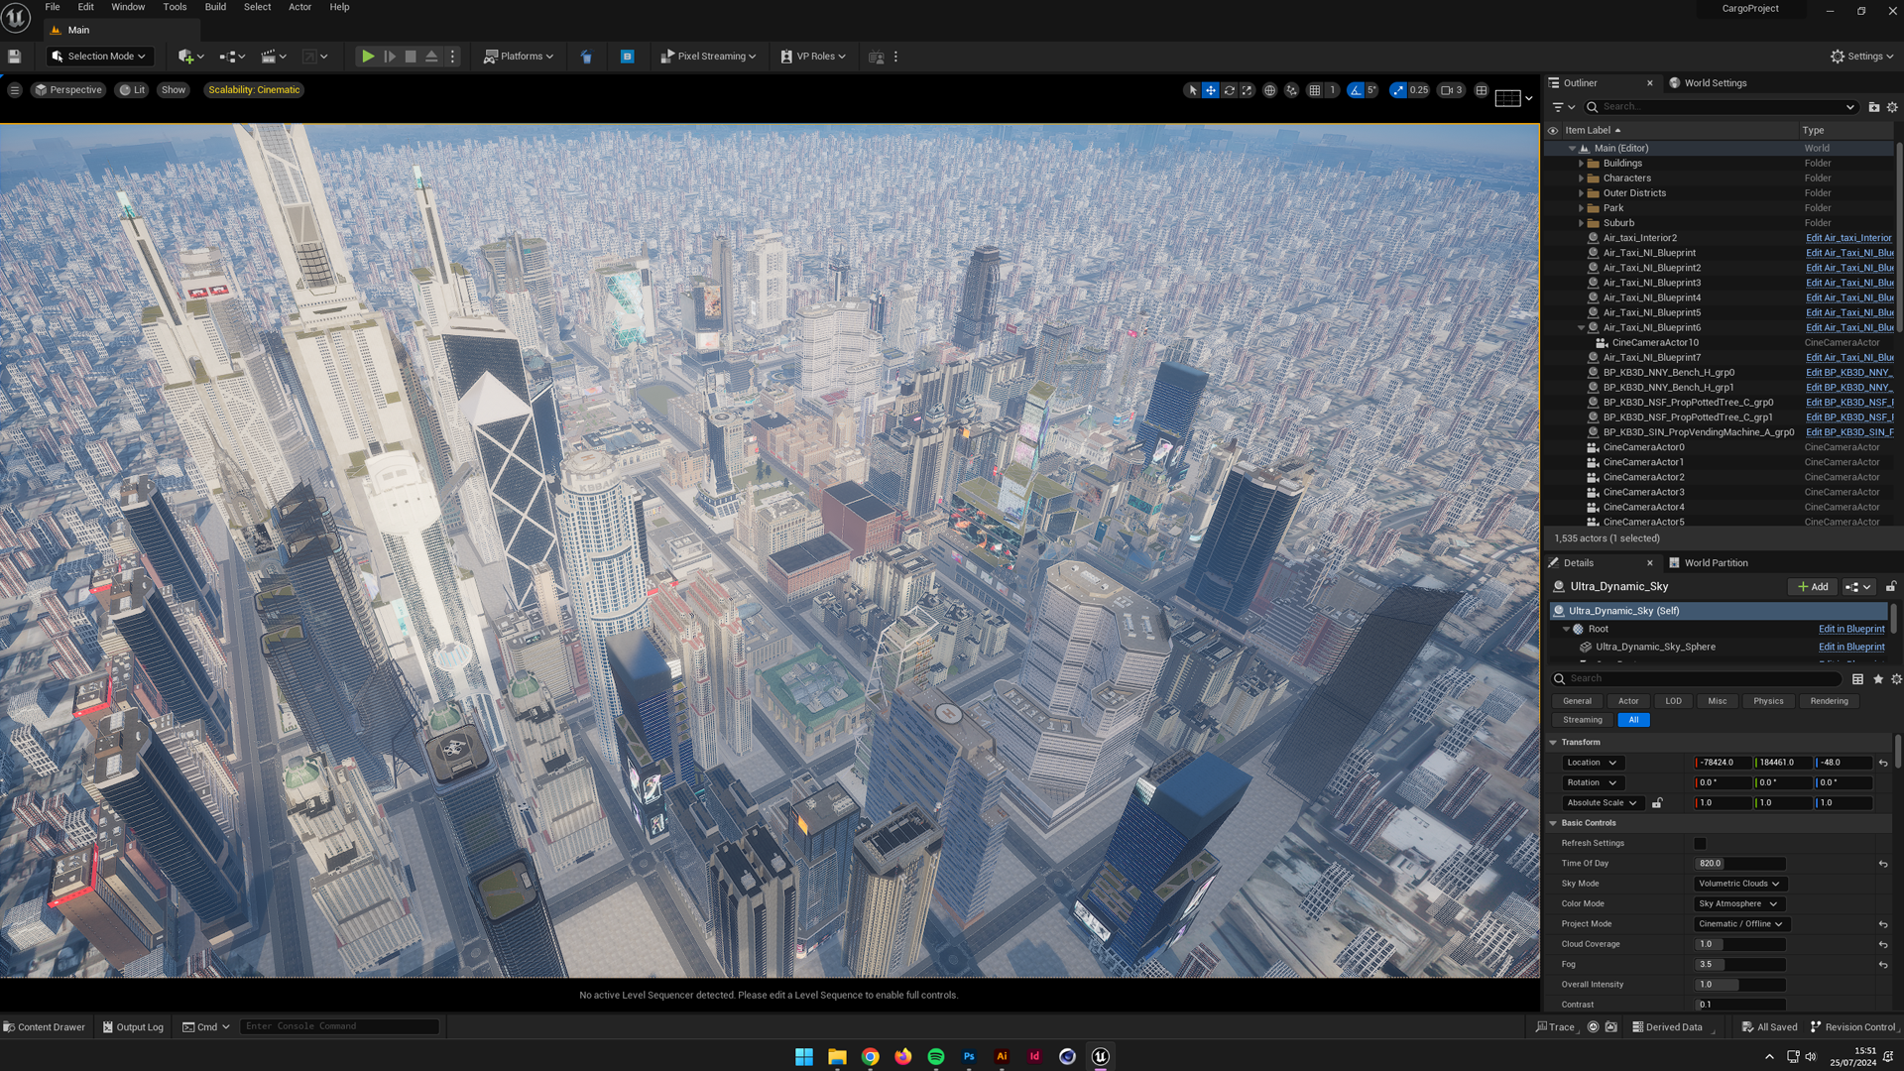Toggle surface snapping icon
This screenshot has height=1071, width=1904.
1291,90
